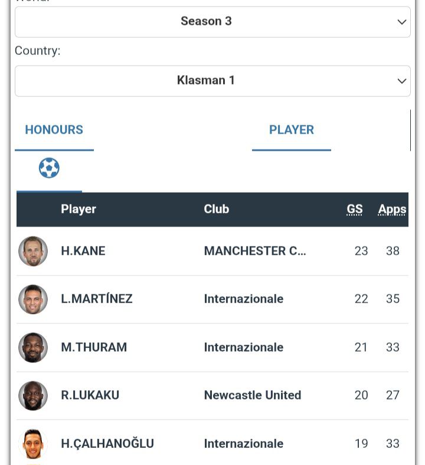The height and width of the screenshot is (465, 425).
Task: Click the Manchester C... club name
Action: tap(255, 251)
